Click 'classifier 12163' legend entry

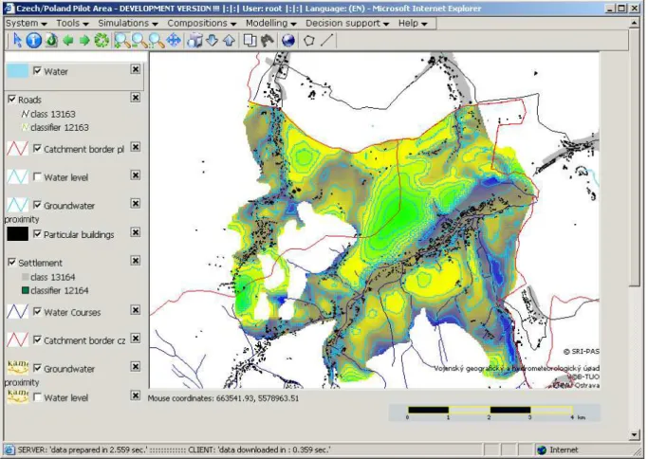pos(60,127)
